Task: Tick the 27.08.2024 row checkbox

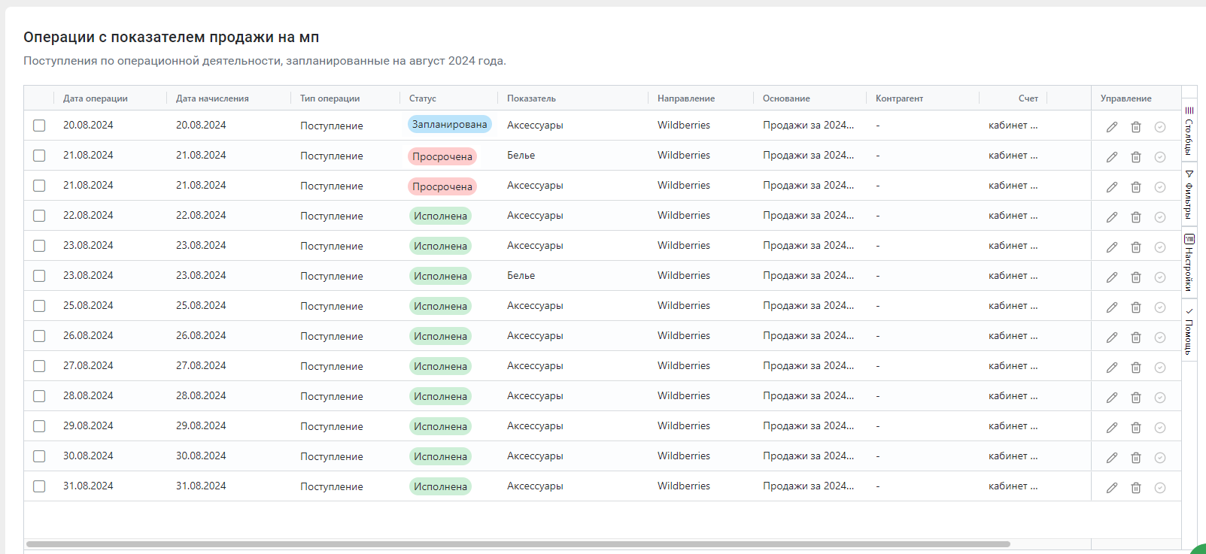Action: point(39,366)
